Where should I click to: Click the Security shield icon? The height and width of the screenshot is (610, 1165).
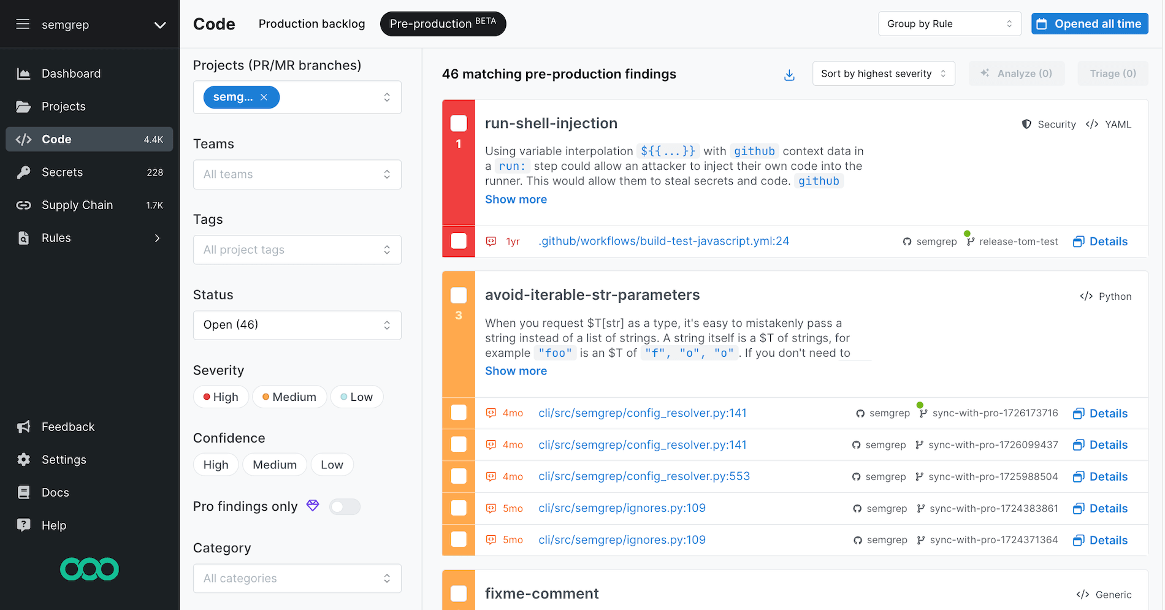pos(1026,124)
